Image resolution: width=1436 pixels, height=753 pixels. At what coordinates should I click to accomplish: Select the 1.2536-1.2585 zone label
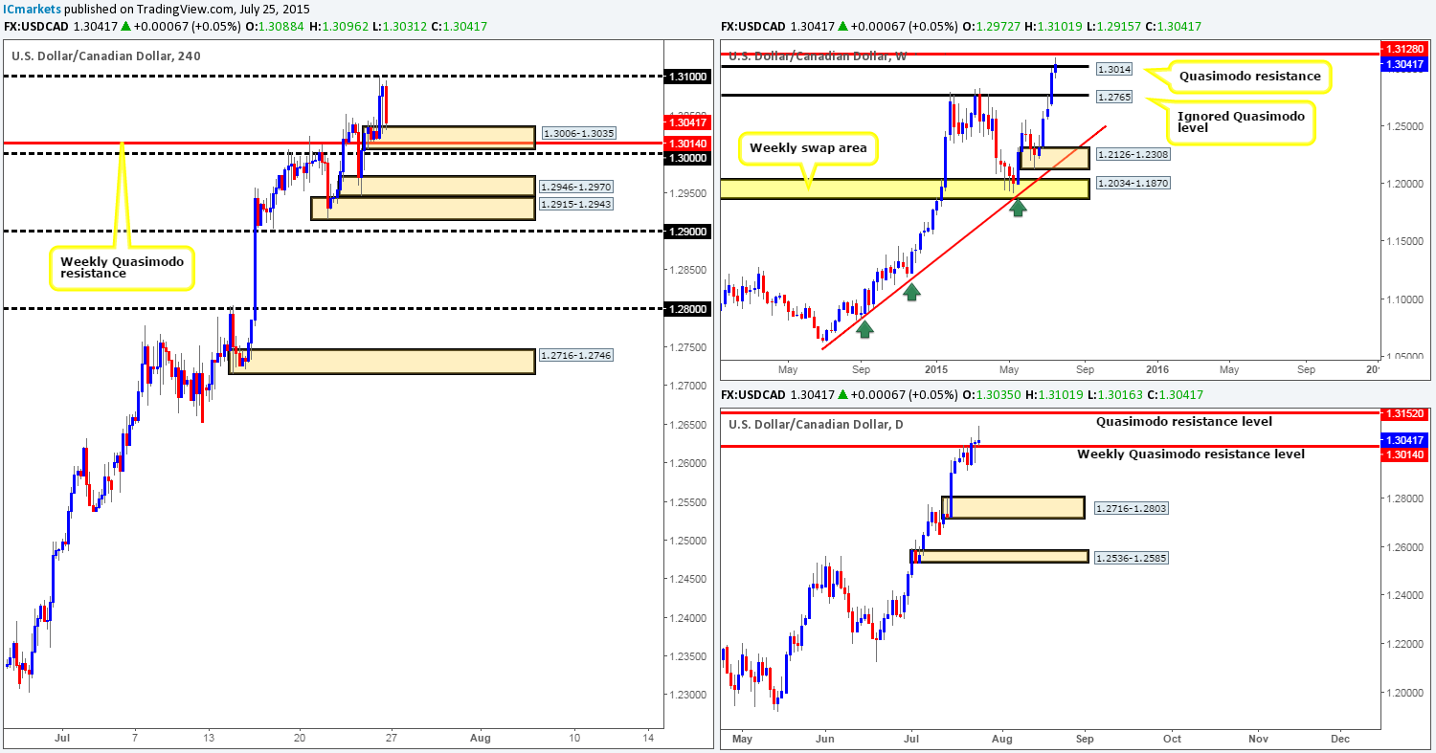tap(1130, 557)
